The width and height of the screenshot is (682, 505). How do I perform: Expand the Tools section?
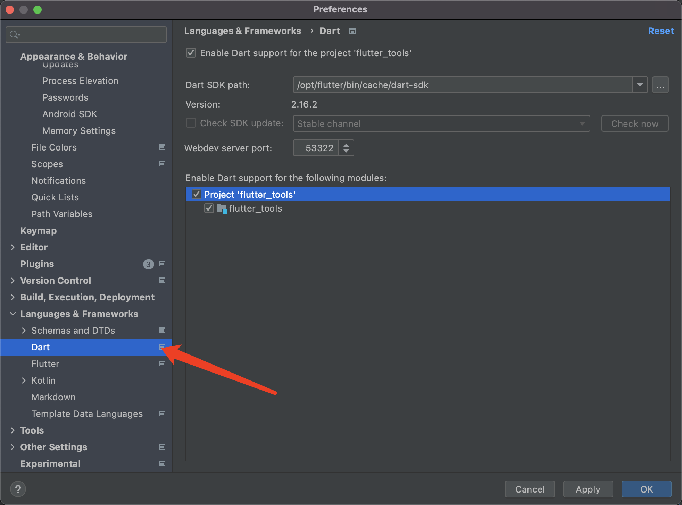click(13, 430)
